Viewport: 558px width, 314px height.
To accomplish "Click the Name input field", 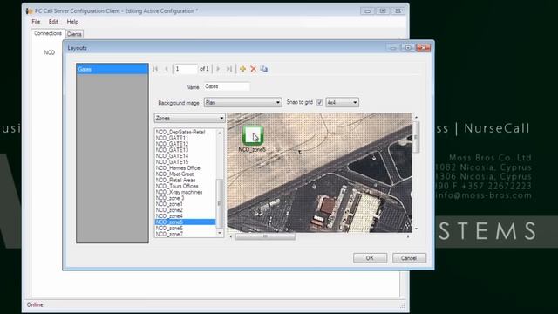I will [x=227, y=86].
